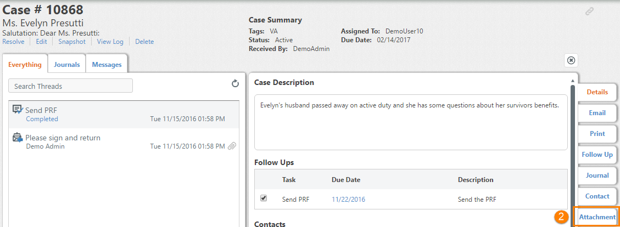Click the Send PRF task thread icon
Image resolution: width=620 pixels, height=227 pixels.
pyautogui.click(x=18, y=110)
